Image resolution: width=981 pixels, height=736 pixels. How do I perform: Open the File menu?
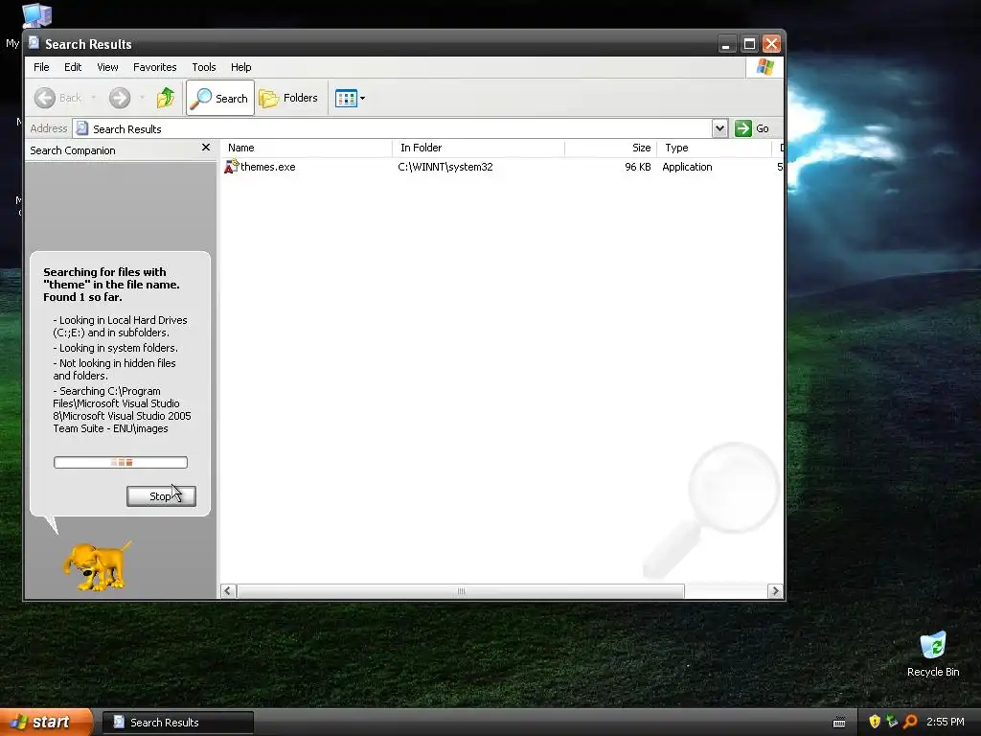click(41, 67)
